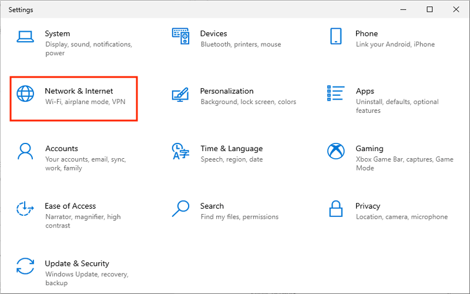This screenshot has width=470, height=294.
Task: Select the Network & Internet globe icon
Action: (25, 93)
